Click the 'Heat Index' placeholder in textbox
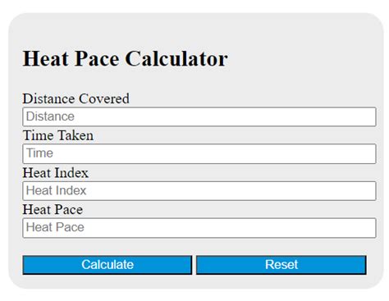The image size is (389, 301). 56,190
